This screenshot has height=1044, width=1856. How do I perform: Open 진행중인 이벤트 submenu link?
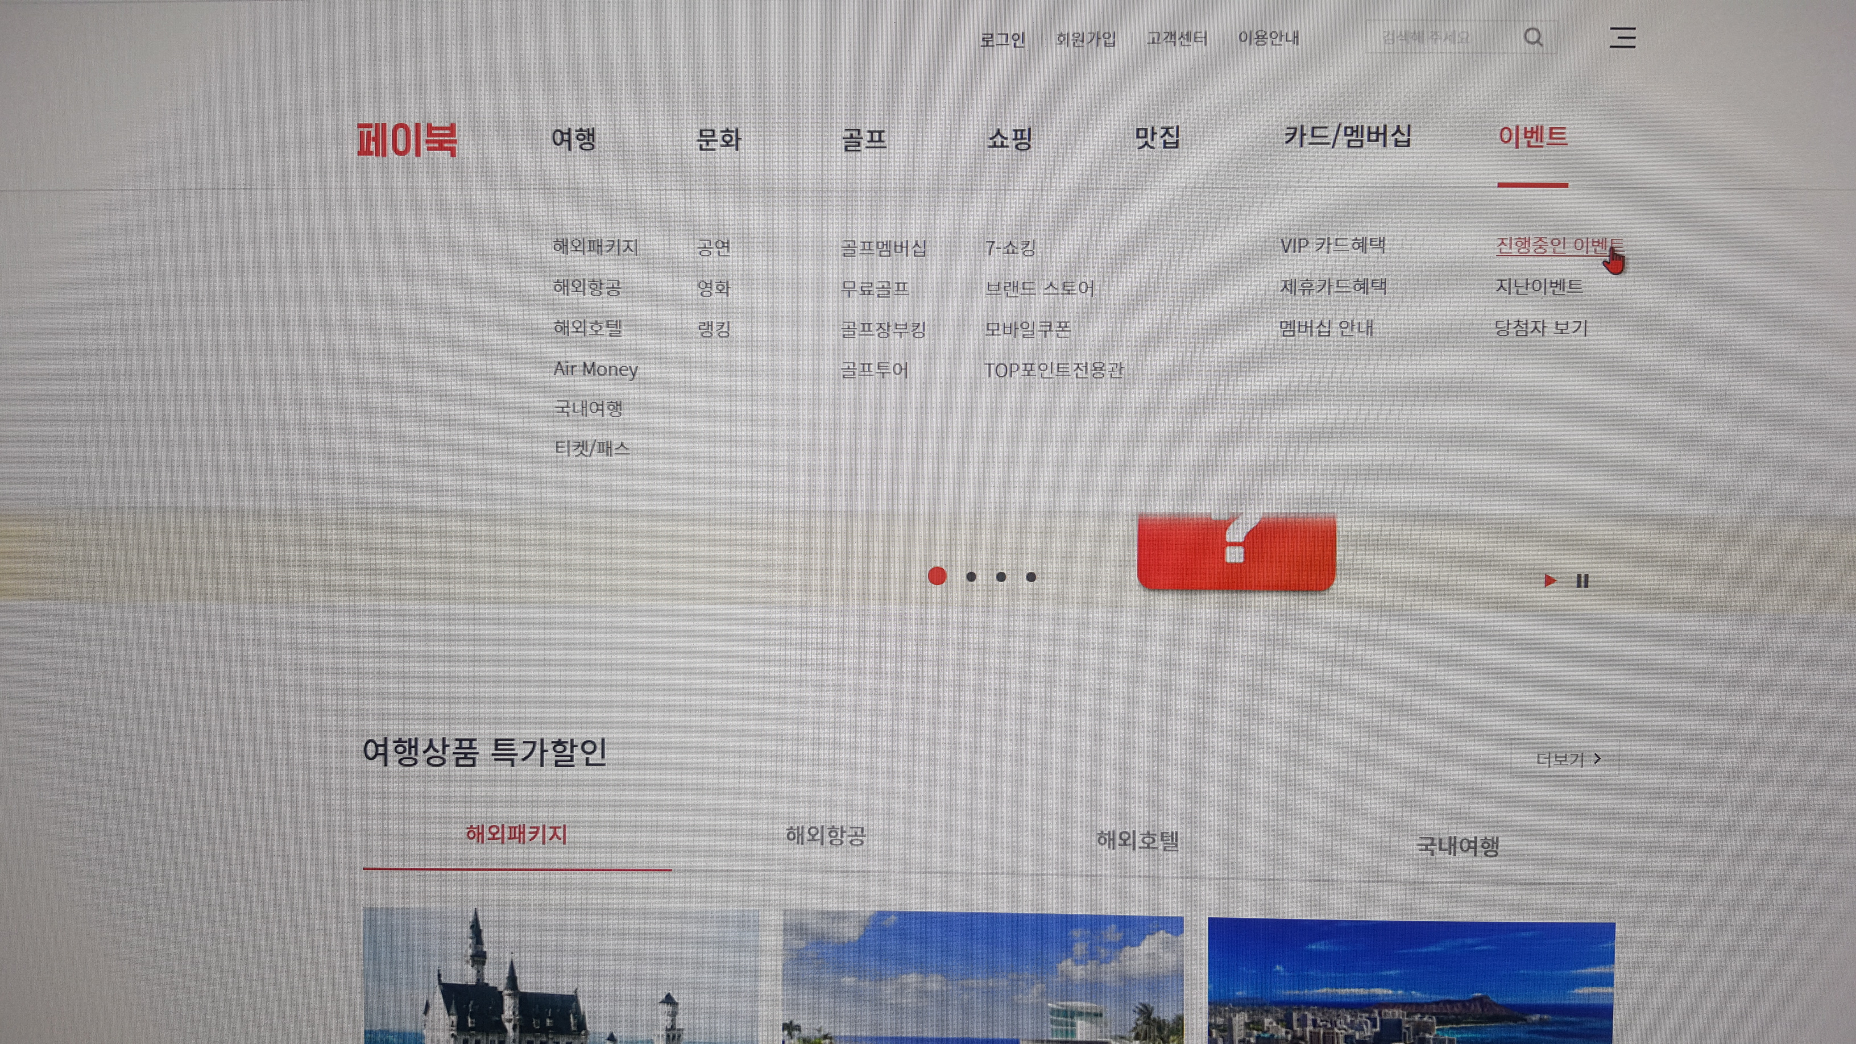coord(1556,246)
